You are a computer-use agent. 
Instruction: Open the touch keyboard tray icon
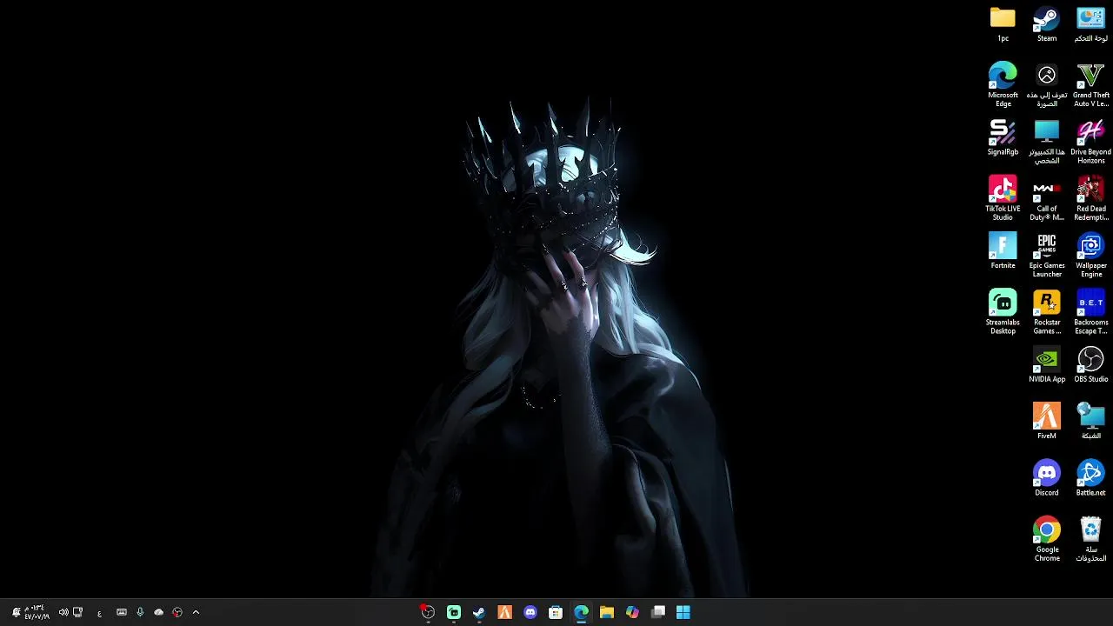tap(122, 612)
